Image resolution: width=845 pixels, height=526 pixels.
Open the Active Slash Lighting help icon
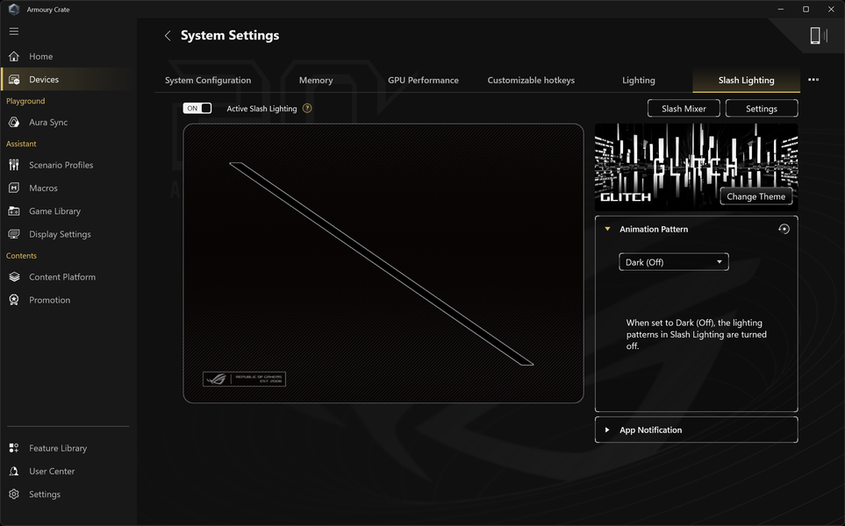pos(307,108)
